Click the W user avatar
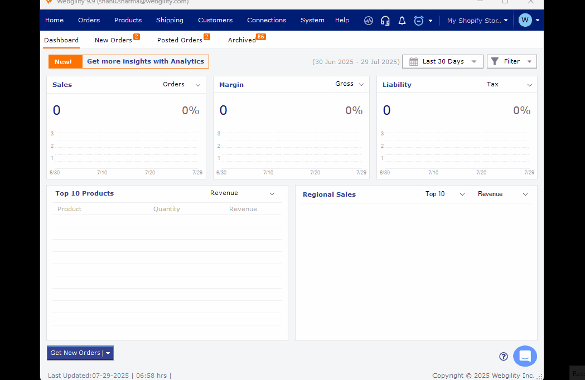The image size is (585, 380). tap(525, 20)
